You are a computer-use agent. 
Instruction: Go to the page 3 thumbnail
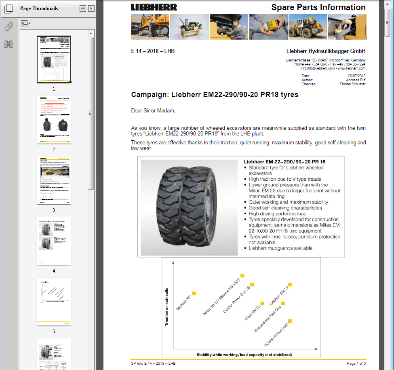pyautogui.click(x=54, y=180)
